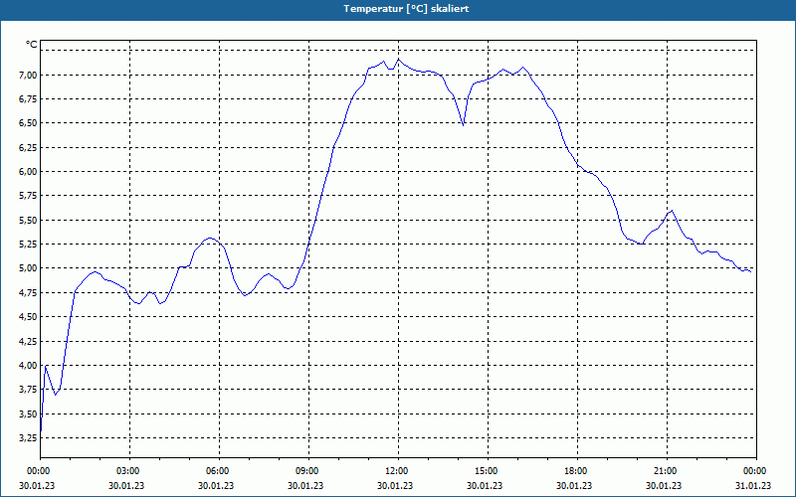Screen dimensions: 796x497
Task: Click the 3,25 y-axis value
Action: (x=28, y=437)
